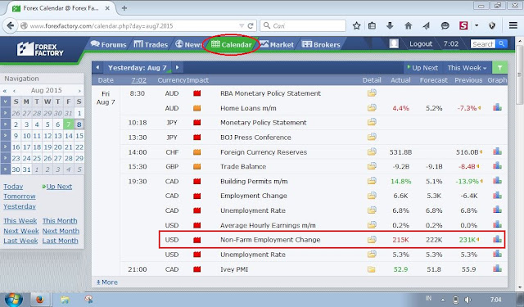
Task: Open detail folder for Foreign Currency Reserves
Action: pyautogui.click(x=372, y=151)
